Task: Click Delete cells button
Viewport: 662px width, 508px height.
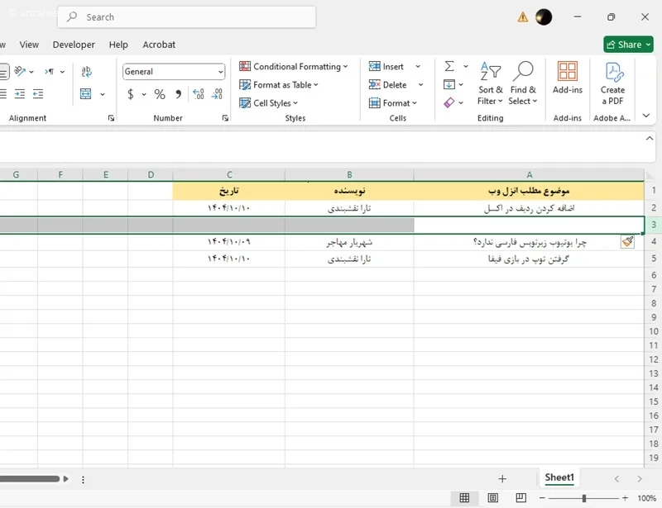Action: (x=387, y=85)
